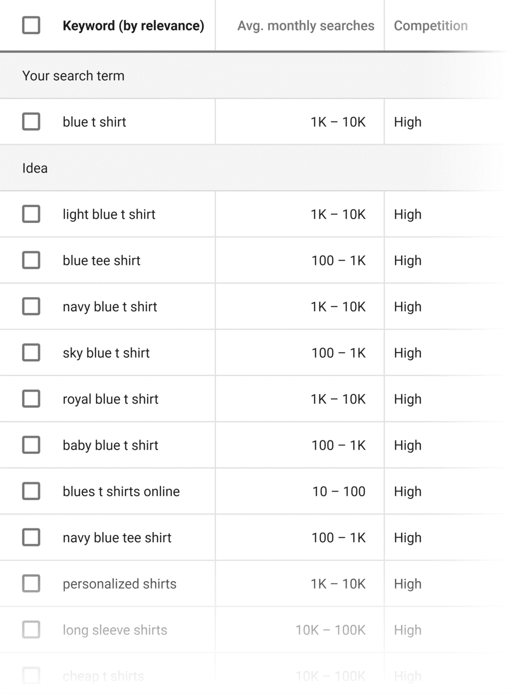Viewport: 511px width, 694px height.
Task: Sort by Keyword (by relevance) column header
Action: 133,26
